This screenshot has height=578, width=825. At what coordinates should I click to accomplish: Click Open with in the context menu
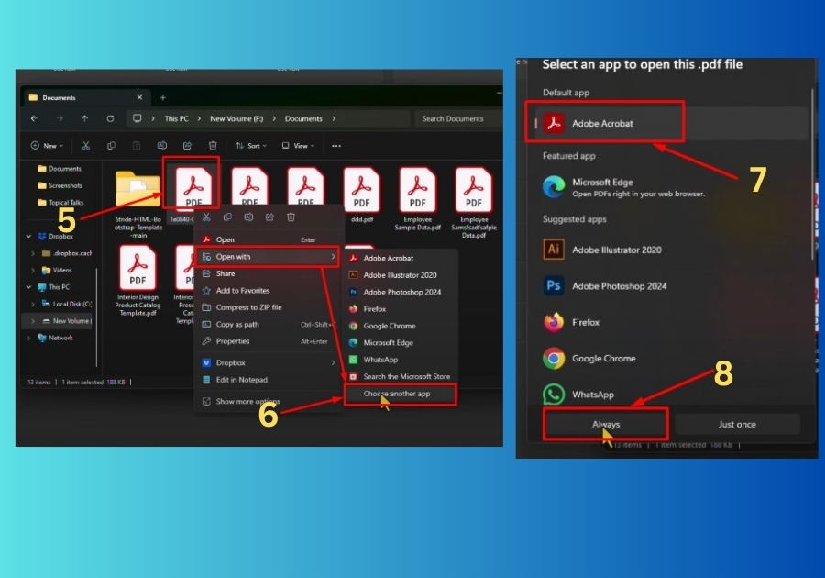click(269, 257)
